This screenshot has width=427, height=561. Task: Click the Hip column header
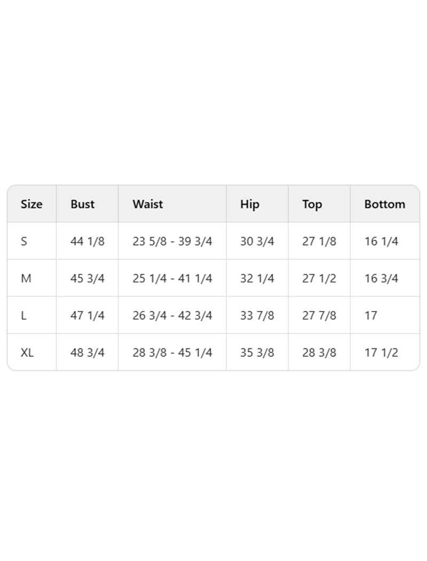[250, 204]
